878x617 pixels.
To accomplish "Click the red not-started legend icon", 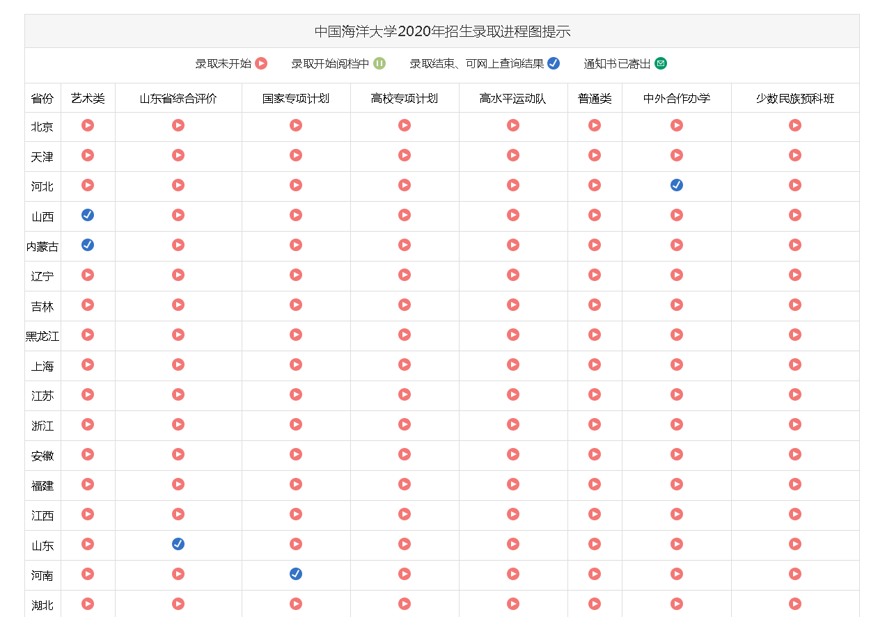I will pyautogui.click(x=261, y=63).
